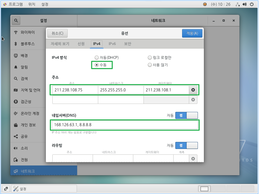The image size is (259, 194).
Task: Select the 링크 로컬만 radio option
Action: [150, 58]
